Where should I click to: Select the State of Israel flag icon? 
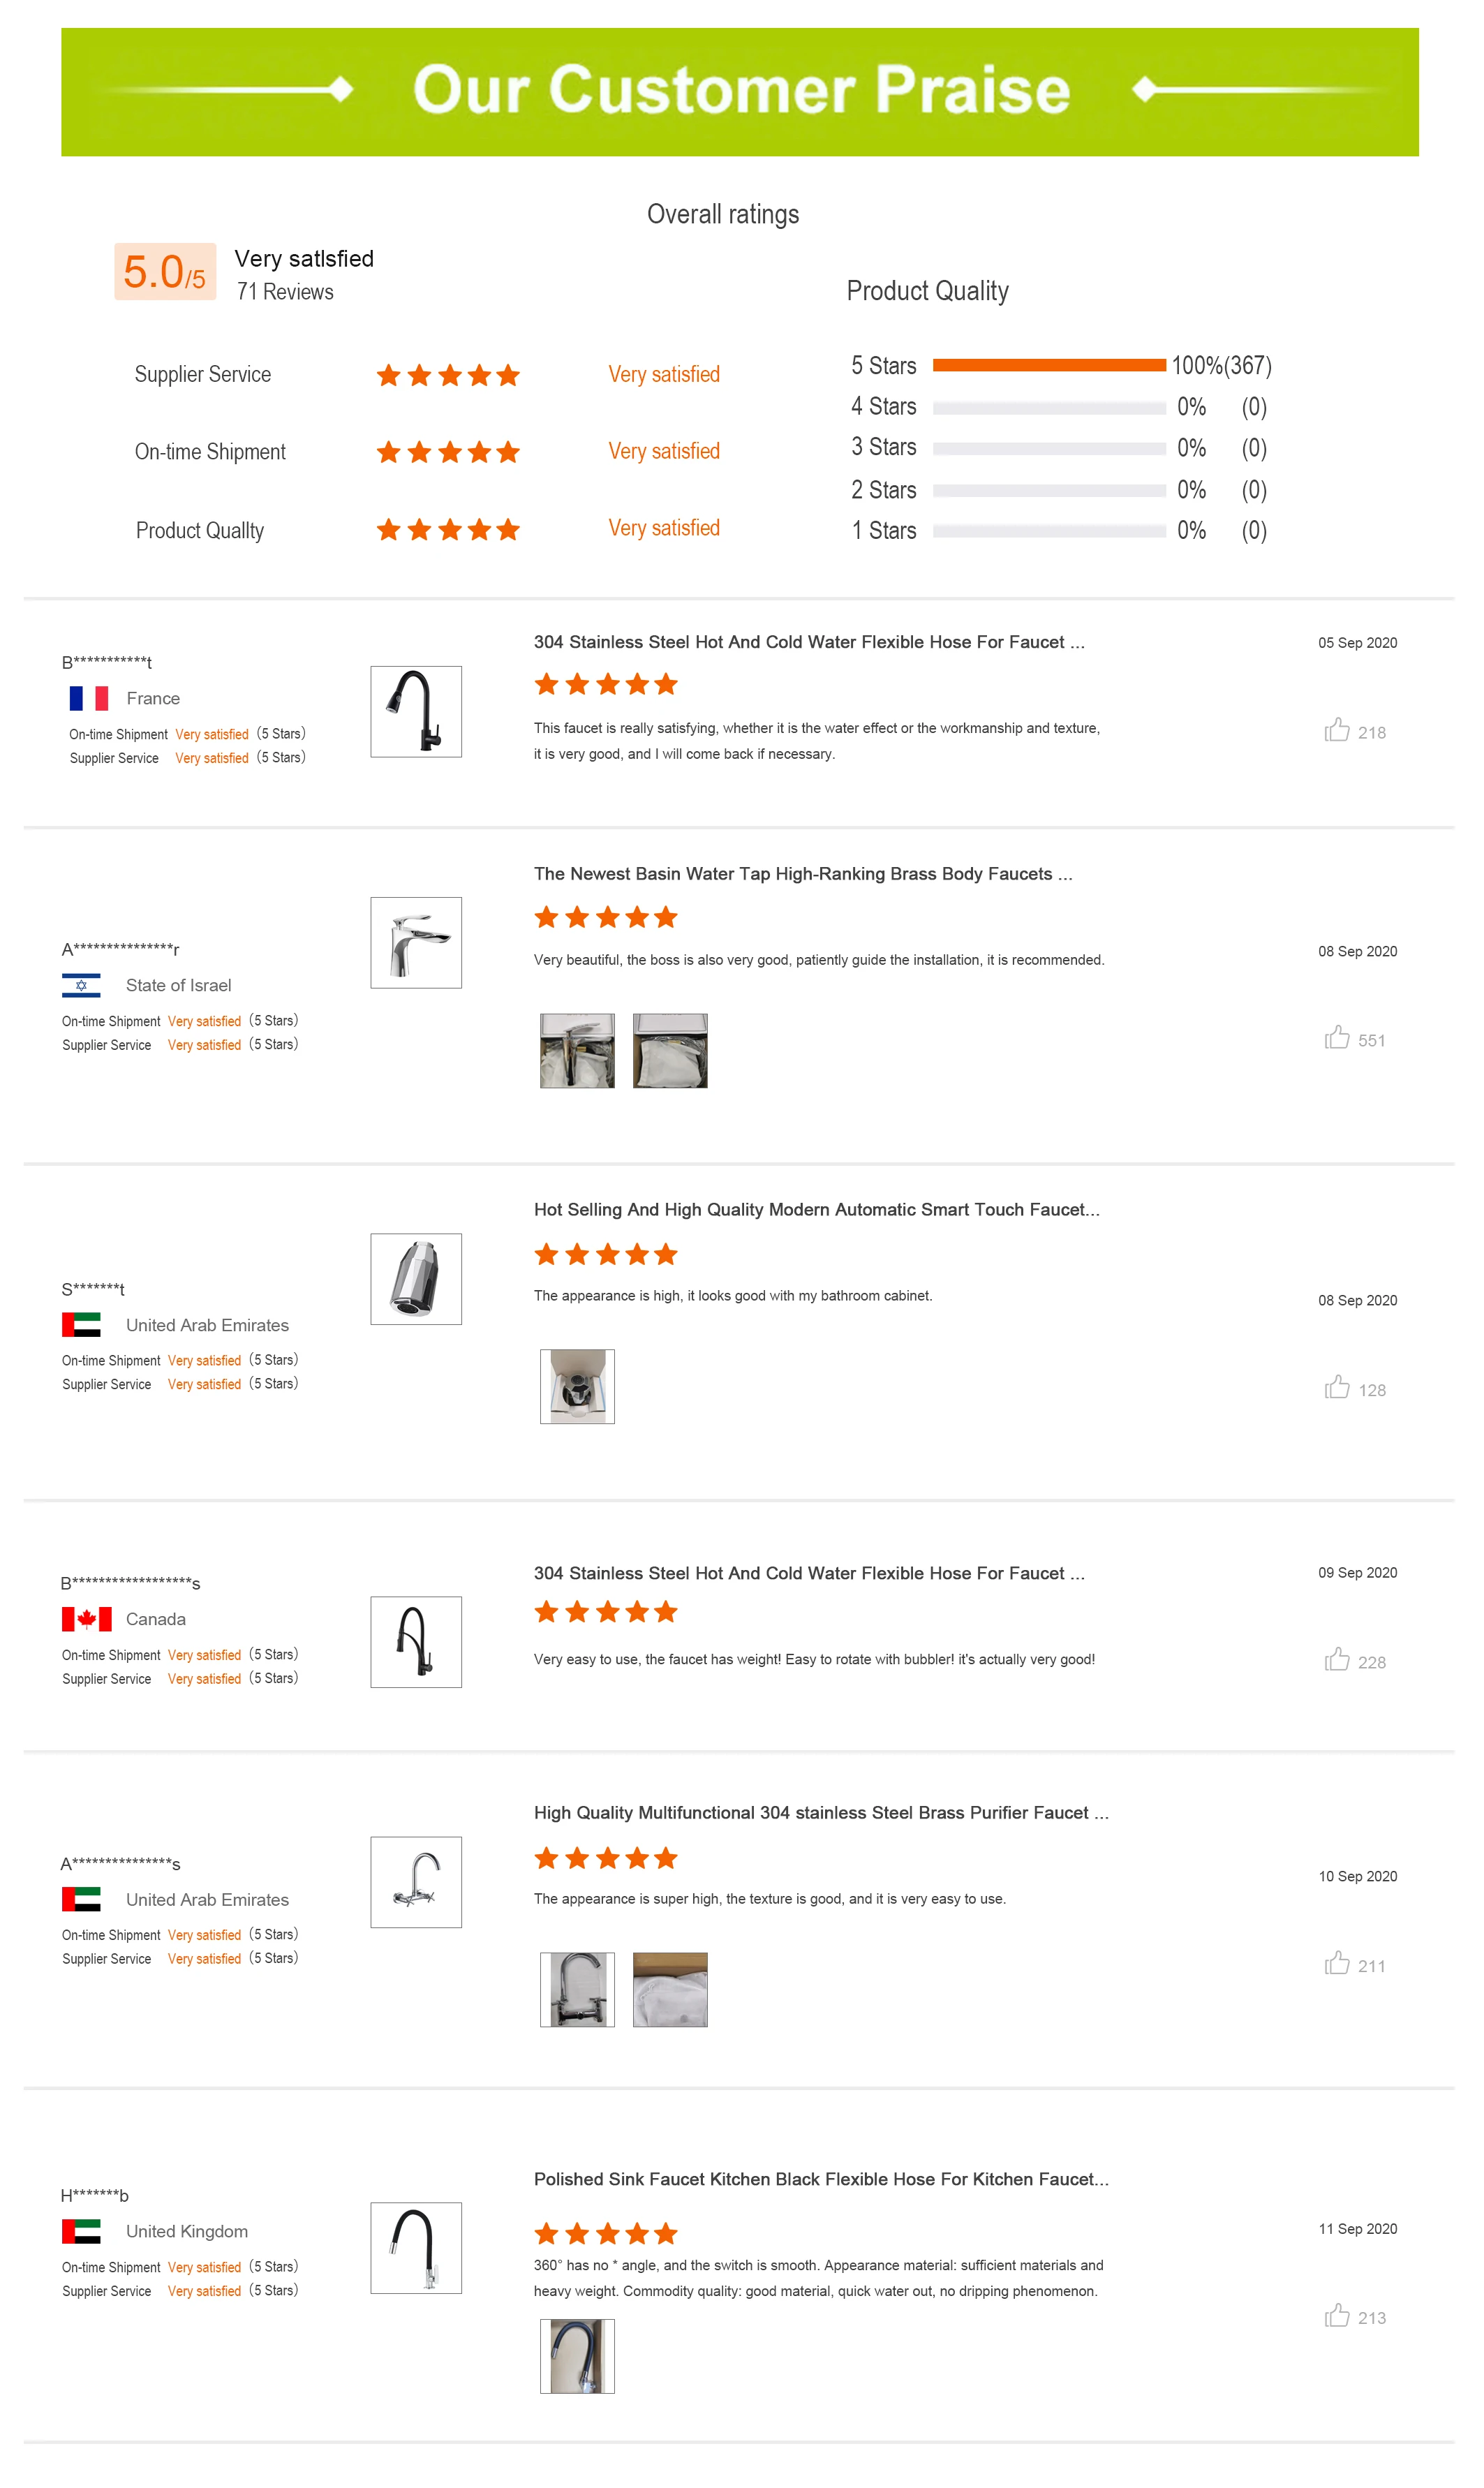(81, 985)
